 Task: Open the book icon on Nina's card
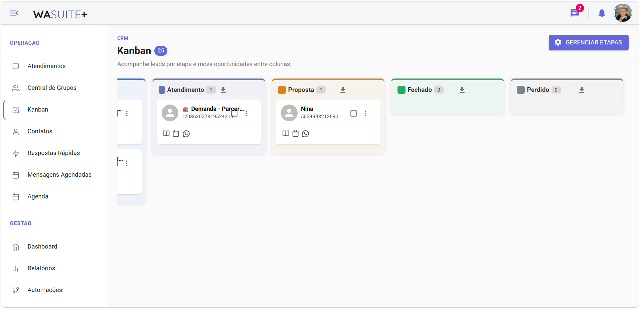coord(286,134)
